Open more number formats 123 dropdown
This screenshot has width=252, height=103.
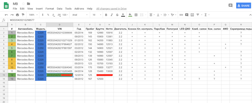pos(65,15)
